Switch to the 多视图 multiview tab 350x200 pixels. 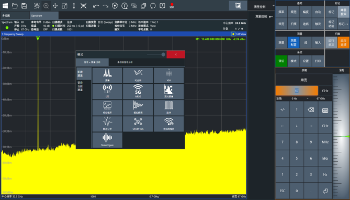[15, 15]
